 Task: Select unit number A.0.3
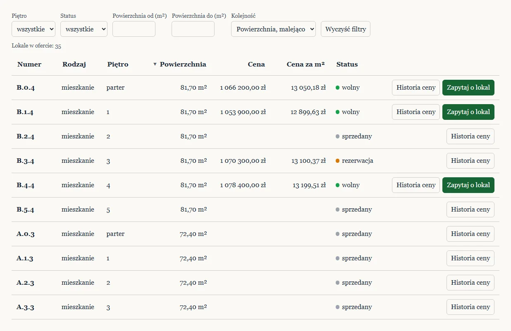pyautogui.click(x=26, y=234)
